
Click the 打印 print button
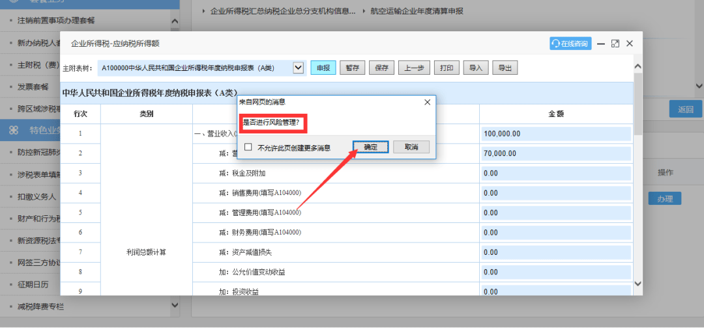point(446,68)
